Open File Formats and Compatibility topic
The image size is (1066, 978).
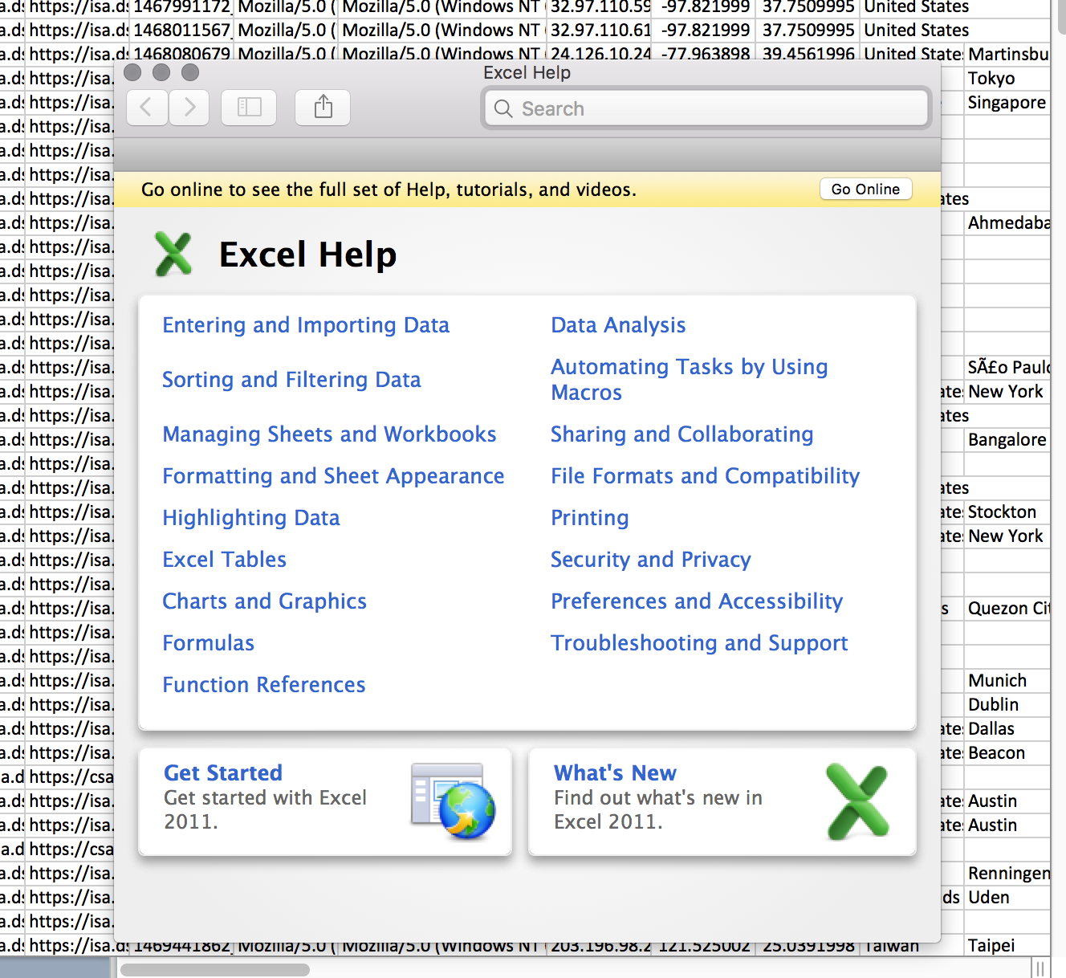click(x=705, y=476)
